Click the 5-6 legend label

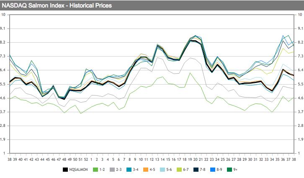[x=169, y=170]
